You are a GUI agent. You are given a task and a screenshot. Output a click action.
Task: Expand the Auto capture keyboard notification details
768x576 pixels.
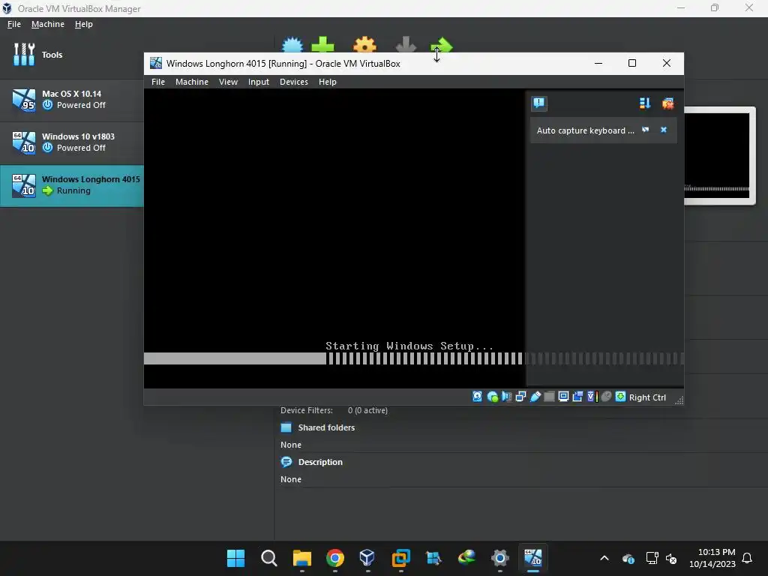[646, 130]
